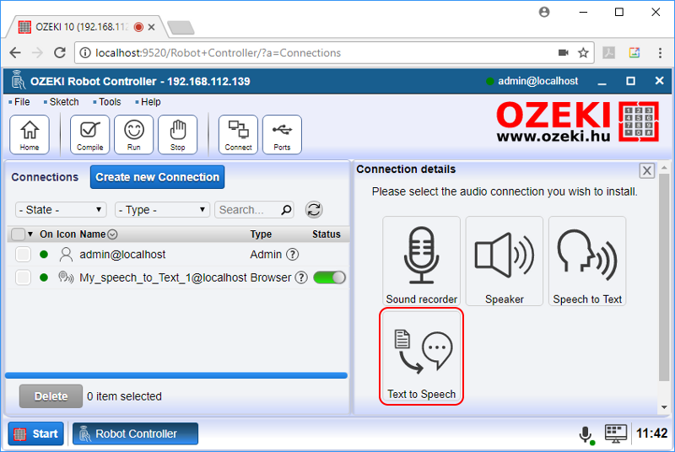
Task: Open the File menu
Action: tap(22, 102)
